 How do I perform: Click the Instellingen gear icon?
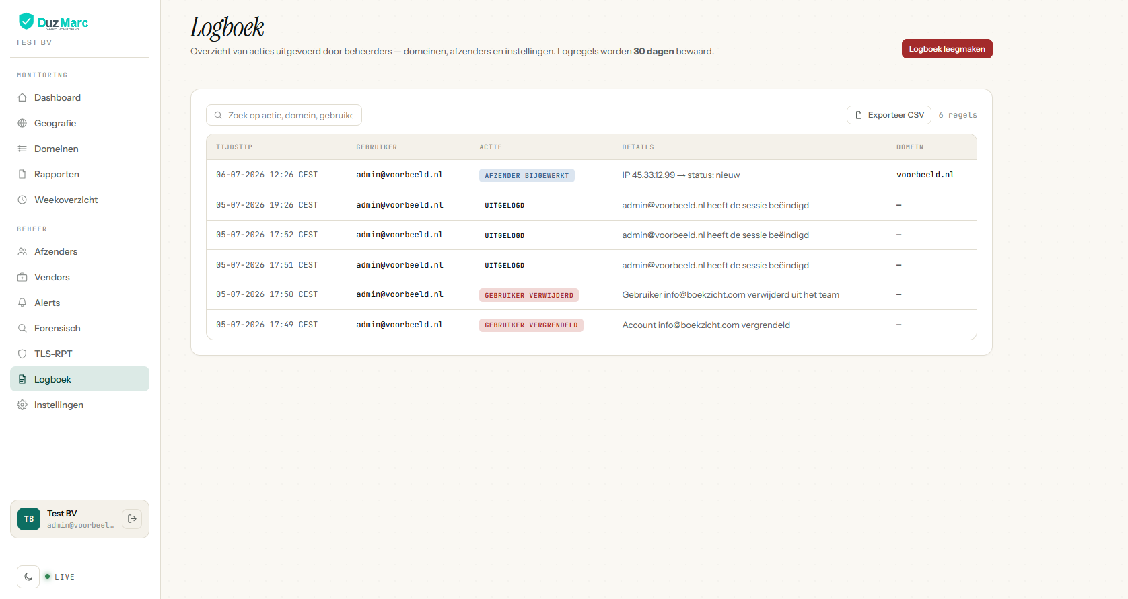(22, 405)
